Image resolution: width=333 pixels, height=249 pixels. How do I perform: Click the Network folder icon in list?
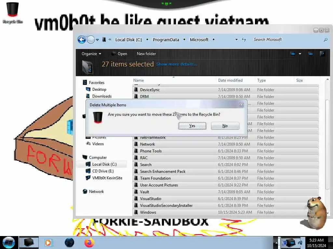click(136, 144)
